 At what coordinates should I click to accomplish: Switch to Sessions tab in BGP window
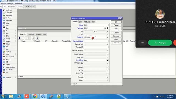coord(38,35)
